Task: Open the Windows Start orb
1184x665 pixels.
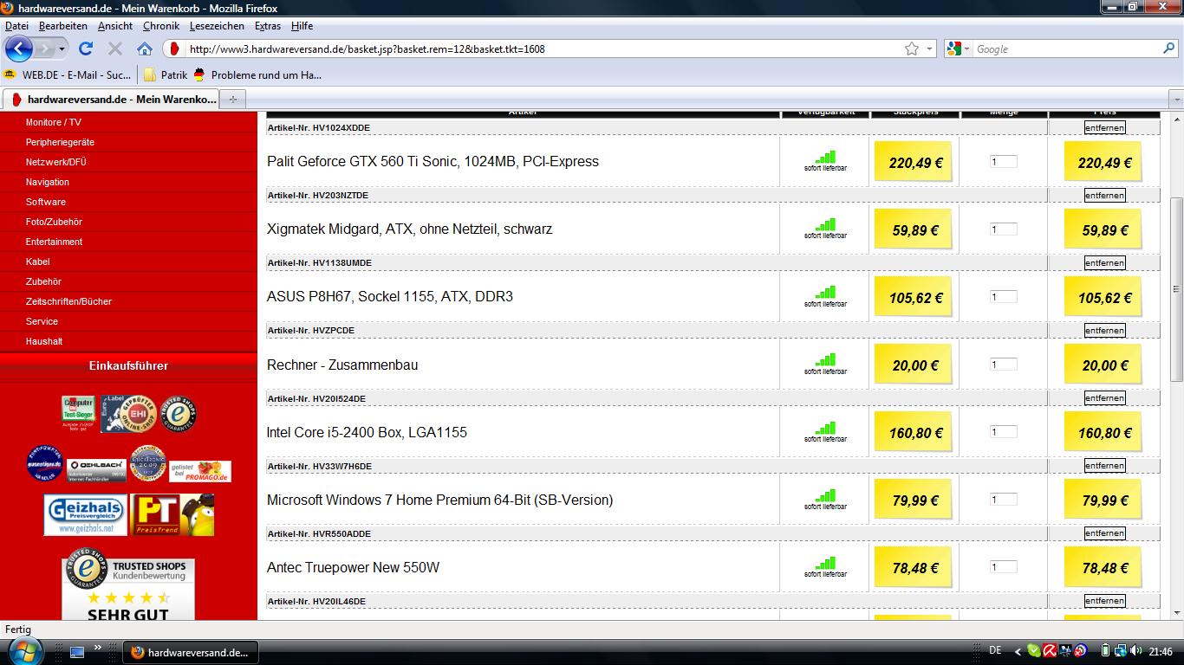Action: click(24, 651)
